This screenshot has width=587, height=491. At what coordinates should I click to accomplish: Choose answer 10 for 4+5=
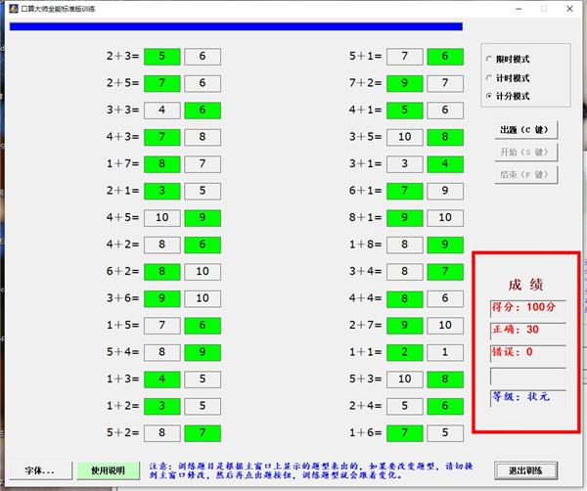click(162, 217)
